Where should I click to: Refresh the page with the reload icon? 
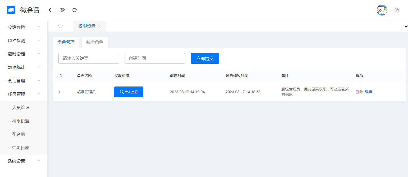point(74,10)
